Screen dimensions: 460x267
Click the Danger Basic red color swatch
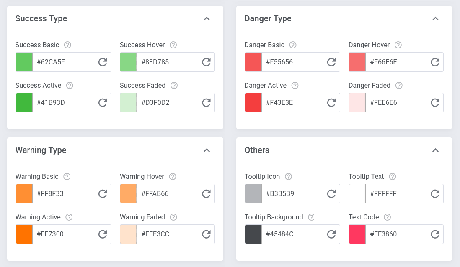point(253,62)
